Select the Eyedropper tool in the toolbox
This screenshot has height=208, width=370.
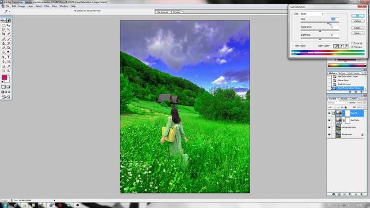pos(9,66)
